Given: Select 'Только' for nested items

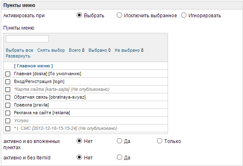Looking at the screenshot, I should coord(159,141).
